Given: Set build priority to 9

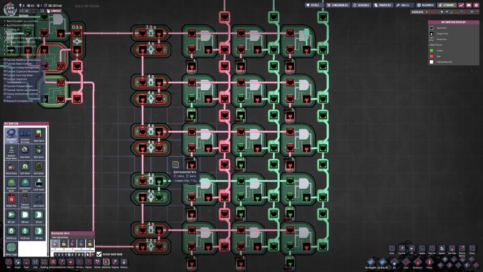Looking at the screenshot, I should (83, 255).
